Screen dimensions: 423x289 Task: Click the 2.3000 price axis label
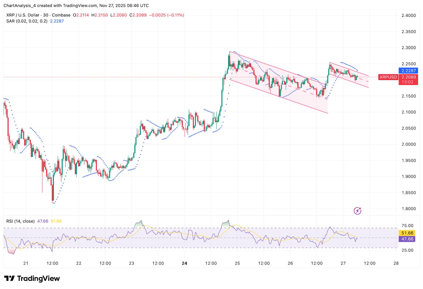click(408, 48)
